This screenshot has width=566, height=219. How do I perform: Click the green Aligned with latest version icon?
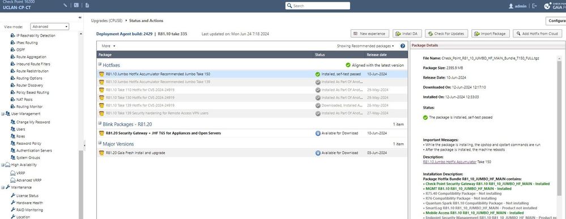click(x=348, y=65)
